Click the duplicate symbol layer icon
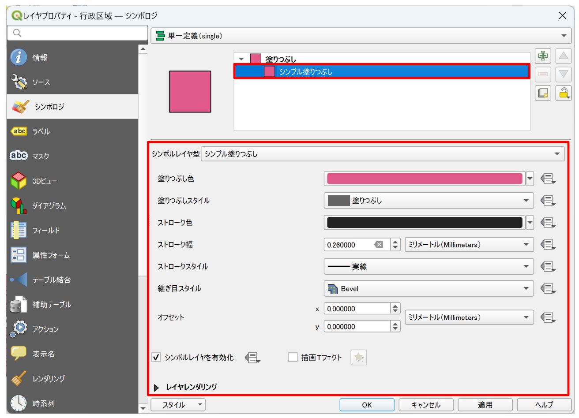Viewport: 579px width, 418px height. tap(543, 93)
